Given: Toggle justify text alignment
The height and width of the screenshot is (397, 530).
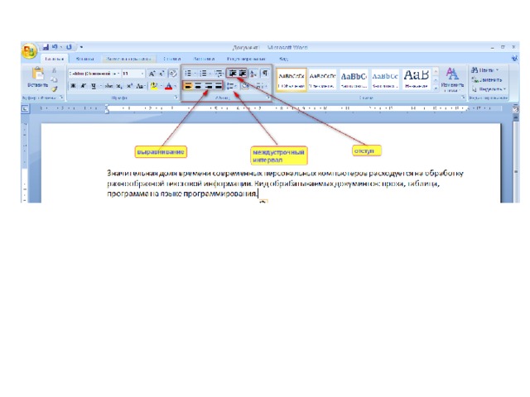Looking at the screenshot, I should 219,85.
